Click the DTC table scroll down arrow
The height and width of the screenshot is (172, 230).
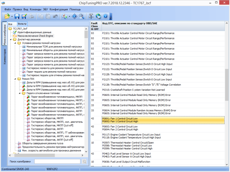tap(226, 164)
